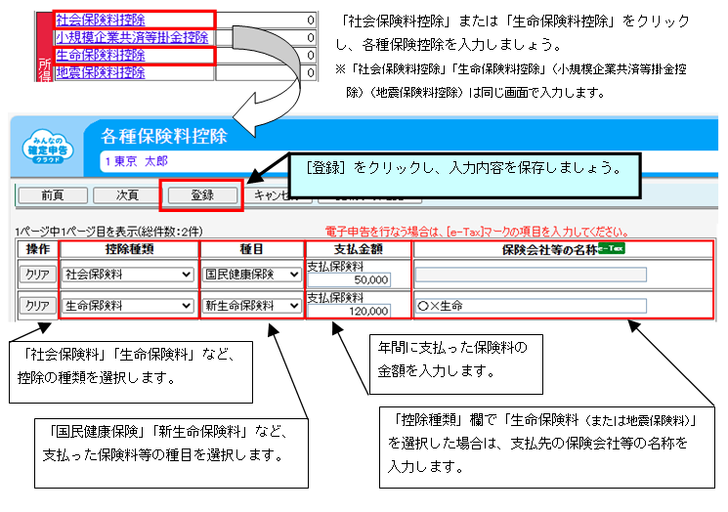
Task: Click the taxpayer name 1 東京 太郎
Action: tap(136, 161)
